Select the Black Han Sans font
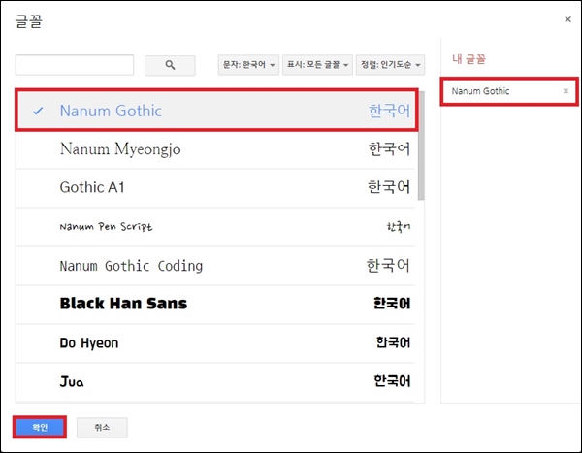582x453 pixels. pyautogui.click(x=215, y=305)
